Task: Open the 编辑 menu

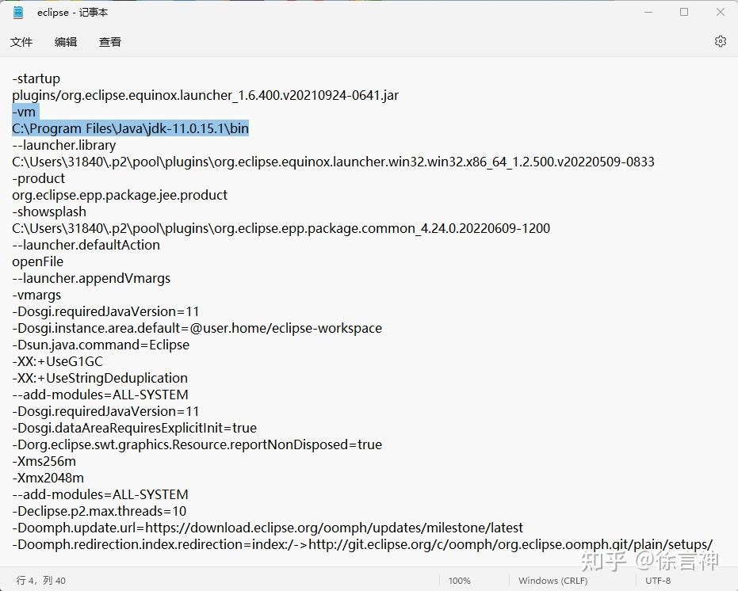Action: pos(66,42)
